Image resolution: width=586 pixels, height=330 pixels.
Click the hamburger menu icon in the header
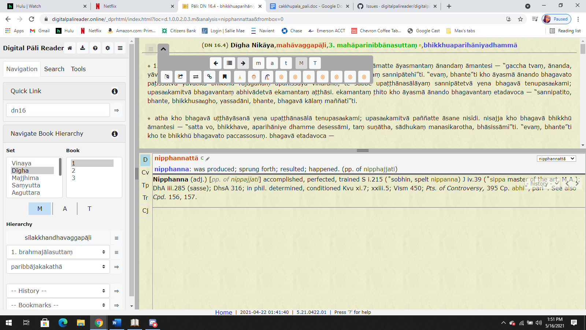(x=120, y=48)
